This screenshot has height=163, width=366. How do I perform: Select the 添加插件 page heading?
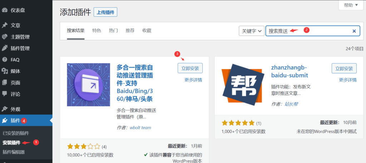(x=75, y=12)
